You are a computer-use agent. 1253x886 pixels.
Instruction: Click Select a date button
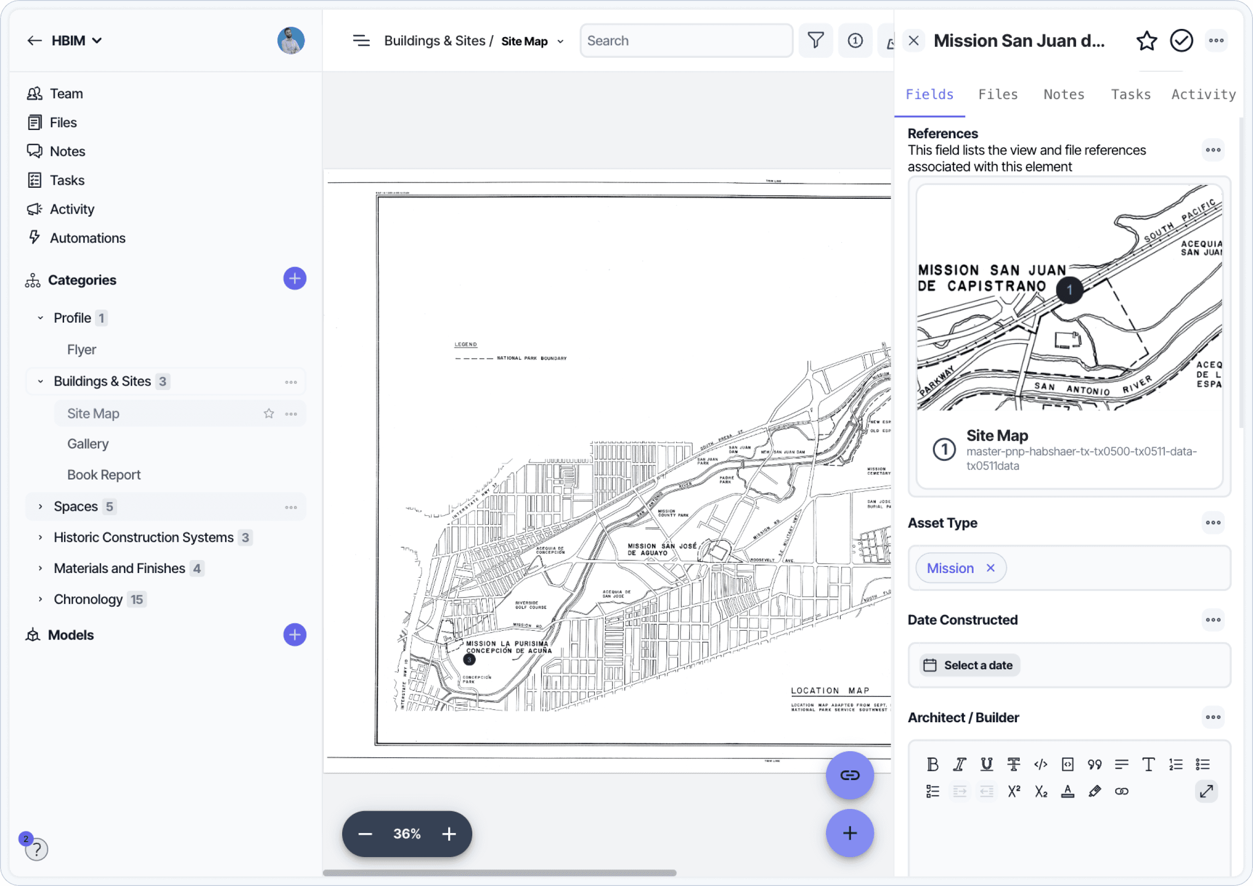[x=969, y=665]
